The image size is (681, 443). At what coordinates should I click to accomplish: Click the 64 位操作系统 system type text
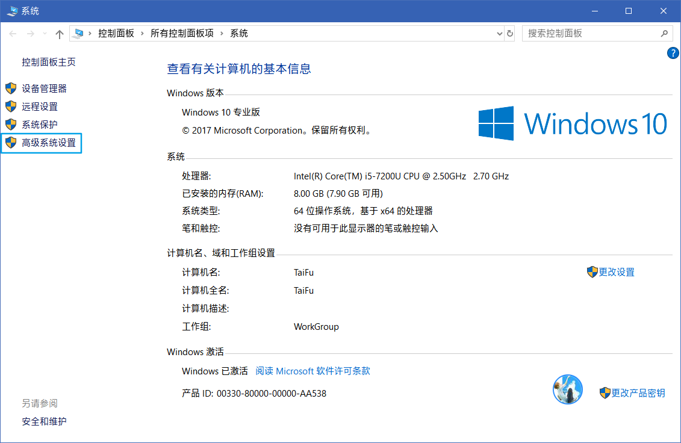click(x=363, y=211)
